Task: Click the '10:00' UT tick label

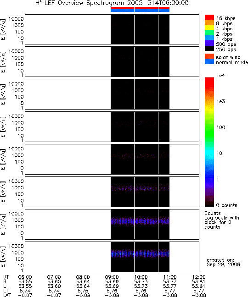Action: click(x=141, y=277)
